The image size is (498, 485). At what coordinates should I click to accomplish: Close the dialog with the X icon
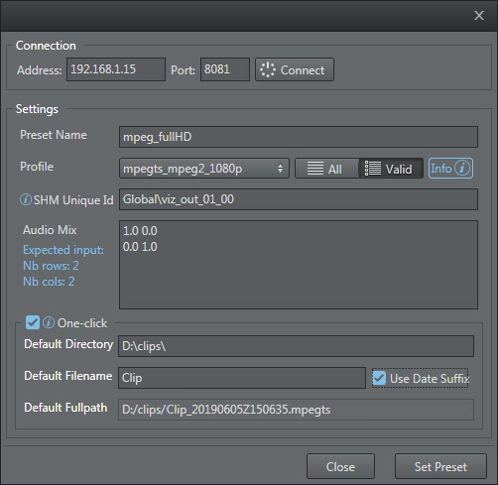(x=479, y=15)
